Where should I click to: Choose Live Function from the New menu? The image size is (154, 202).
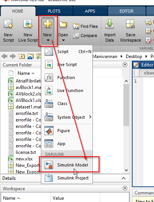point(67,90)
